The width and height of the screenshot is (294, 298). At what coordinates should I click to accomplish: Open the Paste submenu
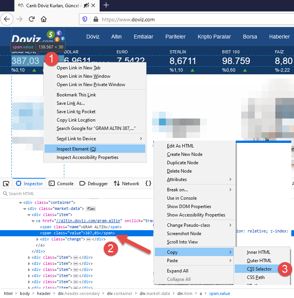(195, 260)
